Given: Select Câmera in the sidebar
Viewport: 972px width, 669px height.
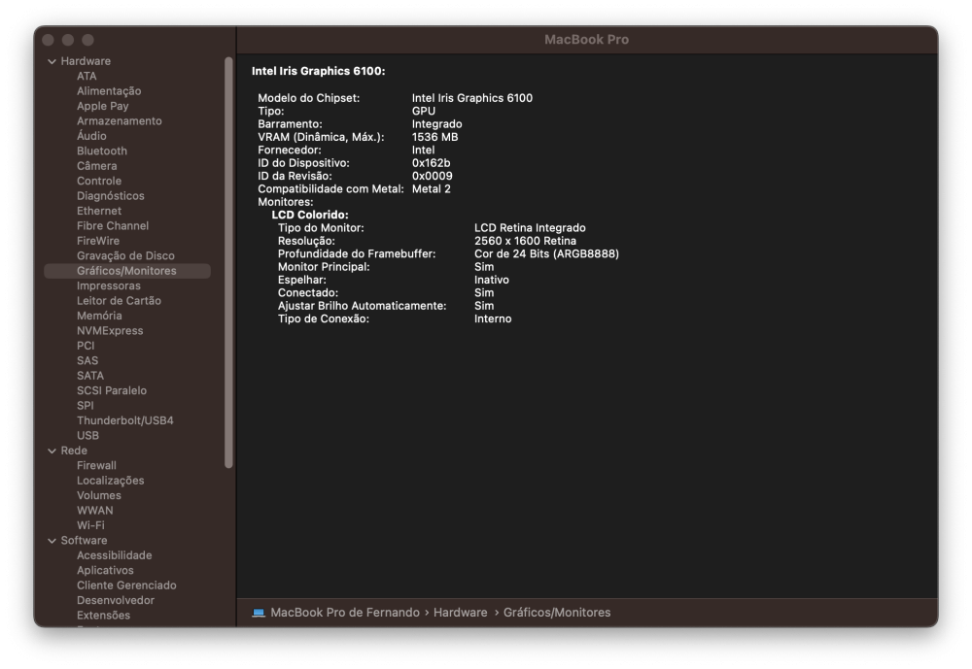Looking at the screenshot, I should tap(96, 166).
